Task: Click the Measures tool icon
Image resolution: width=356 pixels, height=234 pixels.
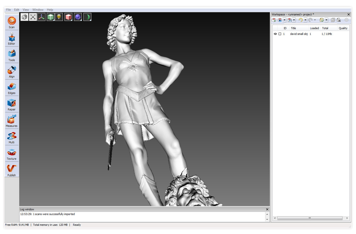Action: pos(12,121)
